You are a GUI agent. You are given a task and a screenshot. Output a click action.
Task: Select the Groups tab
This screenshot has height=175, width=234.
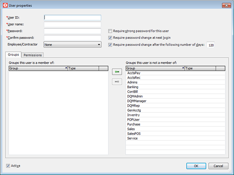tap(14, 55)
